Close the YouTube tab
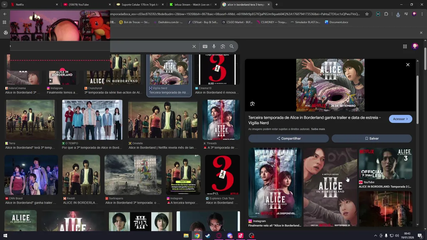The width and height of the screenshot is (427, 240). tap(110, 5)
